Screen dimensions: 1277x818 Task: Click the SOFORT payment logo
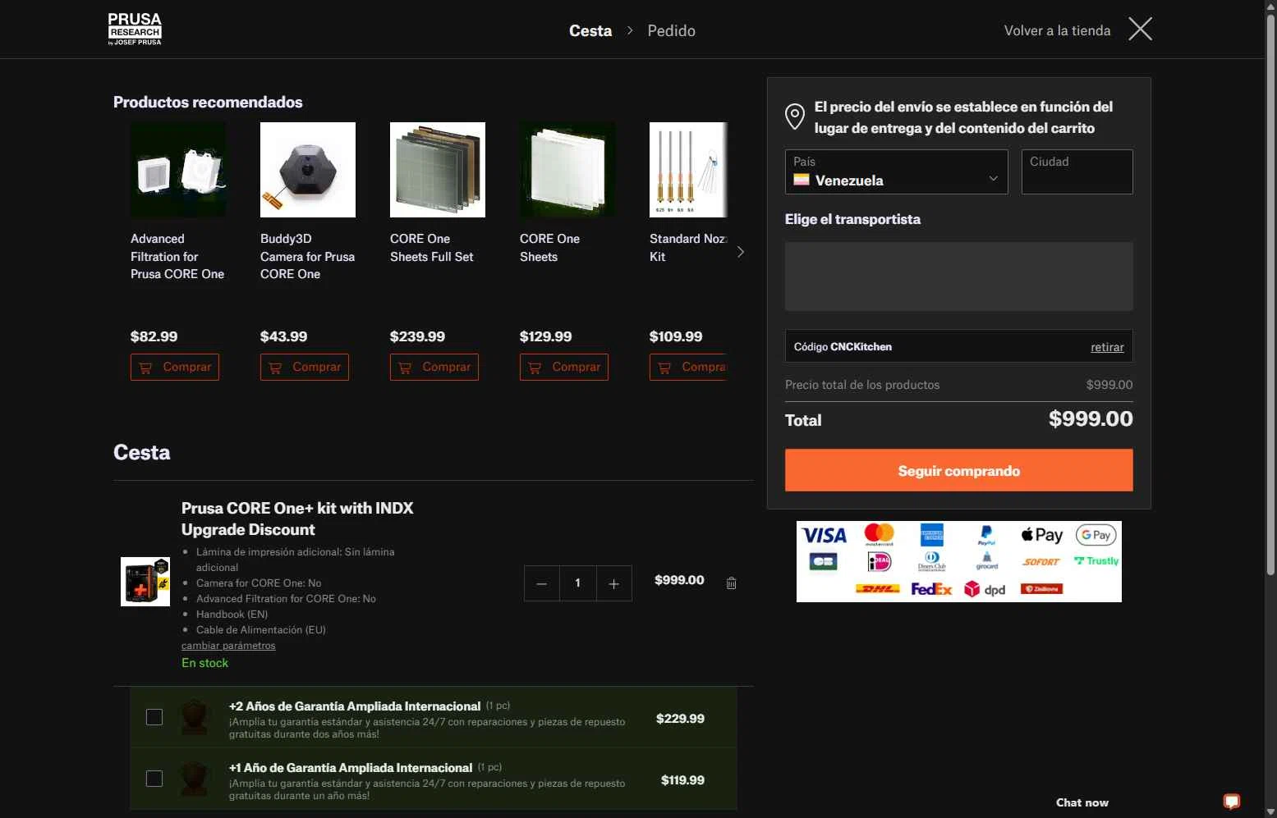[x=1041, y=562]
